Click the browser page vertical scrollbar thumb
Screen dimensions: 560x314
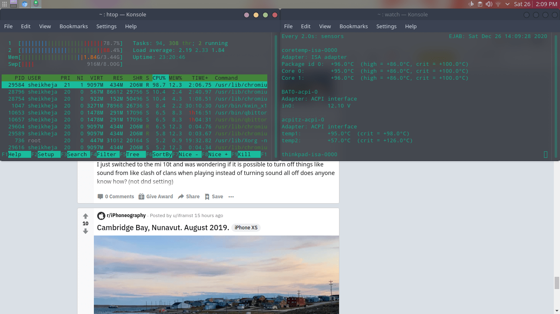coord(557,283)
